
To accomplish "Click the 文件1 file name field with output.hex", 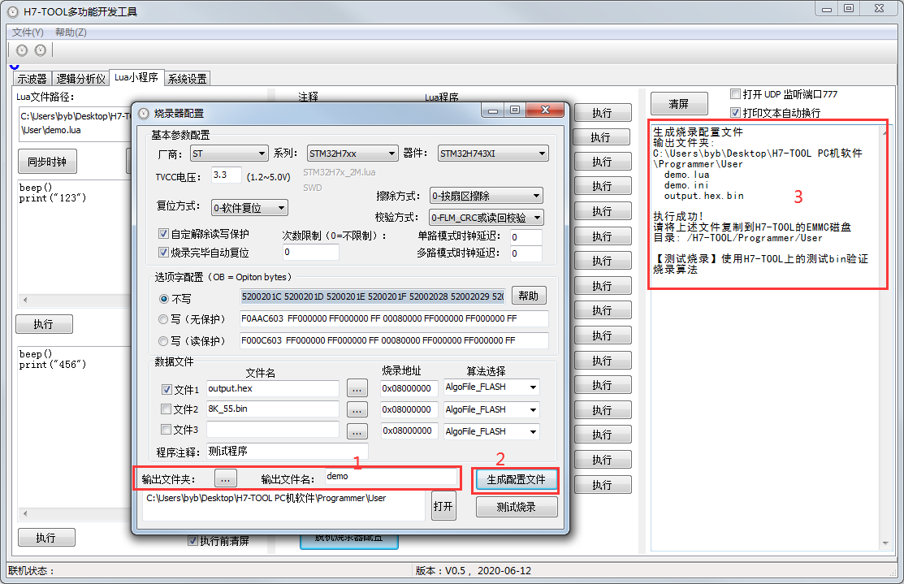I will click(x=273, y=388).
